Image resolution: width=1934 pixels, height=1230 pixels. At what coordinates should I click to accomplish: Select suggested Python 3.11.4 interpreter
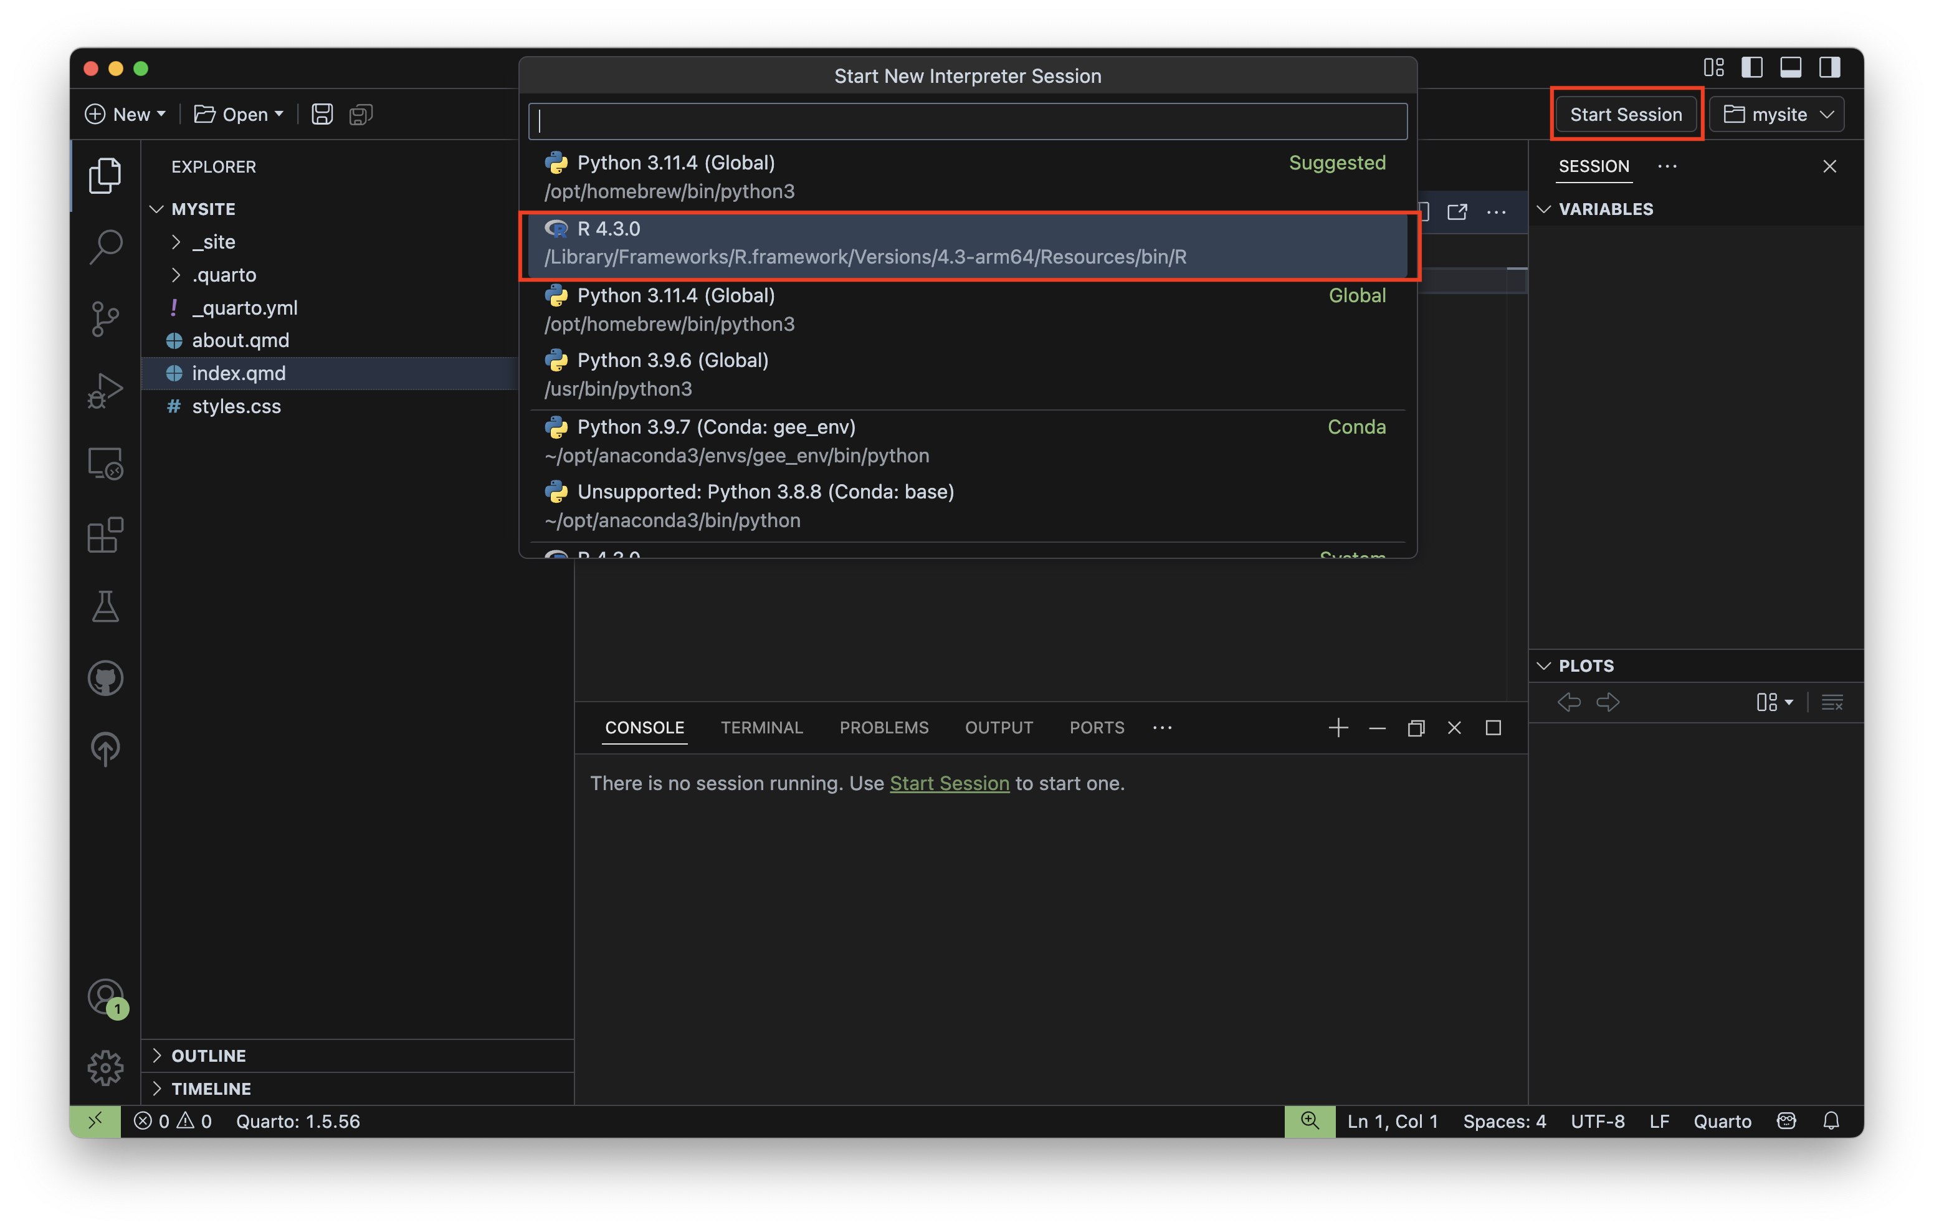(968, 178)
